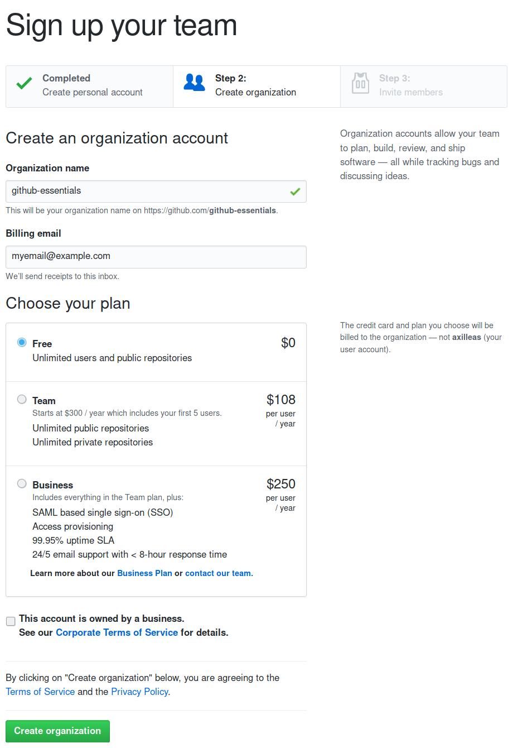The image size is (513, 748).
Task: Select the Team plan radio button
Action: [22, 399]
